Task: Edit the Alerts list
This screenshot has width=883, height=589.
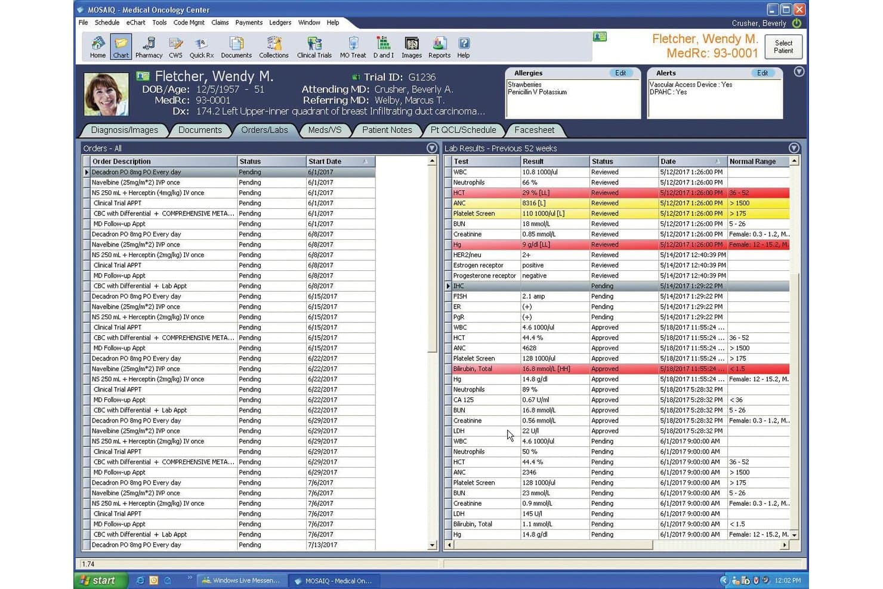Action: coord(762,73)
